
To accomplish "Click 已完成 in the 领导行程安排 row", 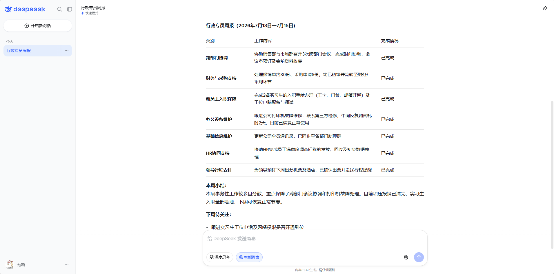I will [388, 170].
